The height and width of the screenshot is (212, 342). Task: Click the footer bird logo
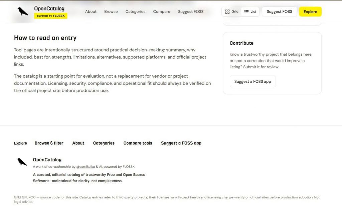click(22, 162)
